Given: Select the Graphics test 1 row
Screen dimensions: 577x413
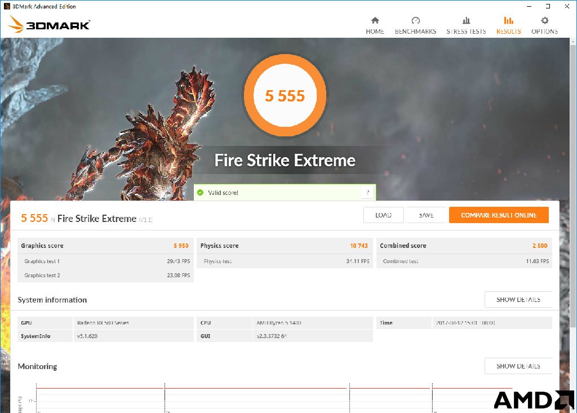Looking at the screenshot, I should [105, 261].
